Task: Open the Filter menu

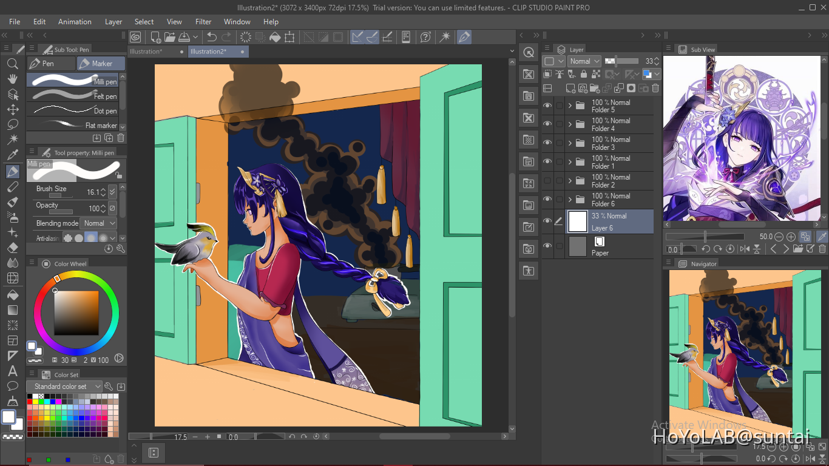Action: pyautogui.click(x=203, y=22)
